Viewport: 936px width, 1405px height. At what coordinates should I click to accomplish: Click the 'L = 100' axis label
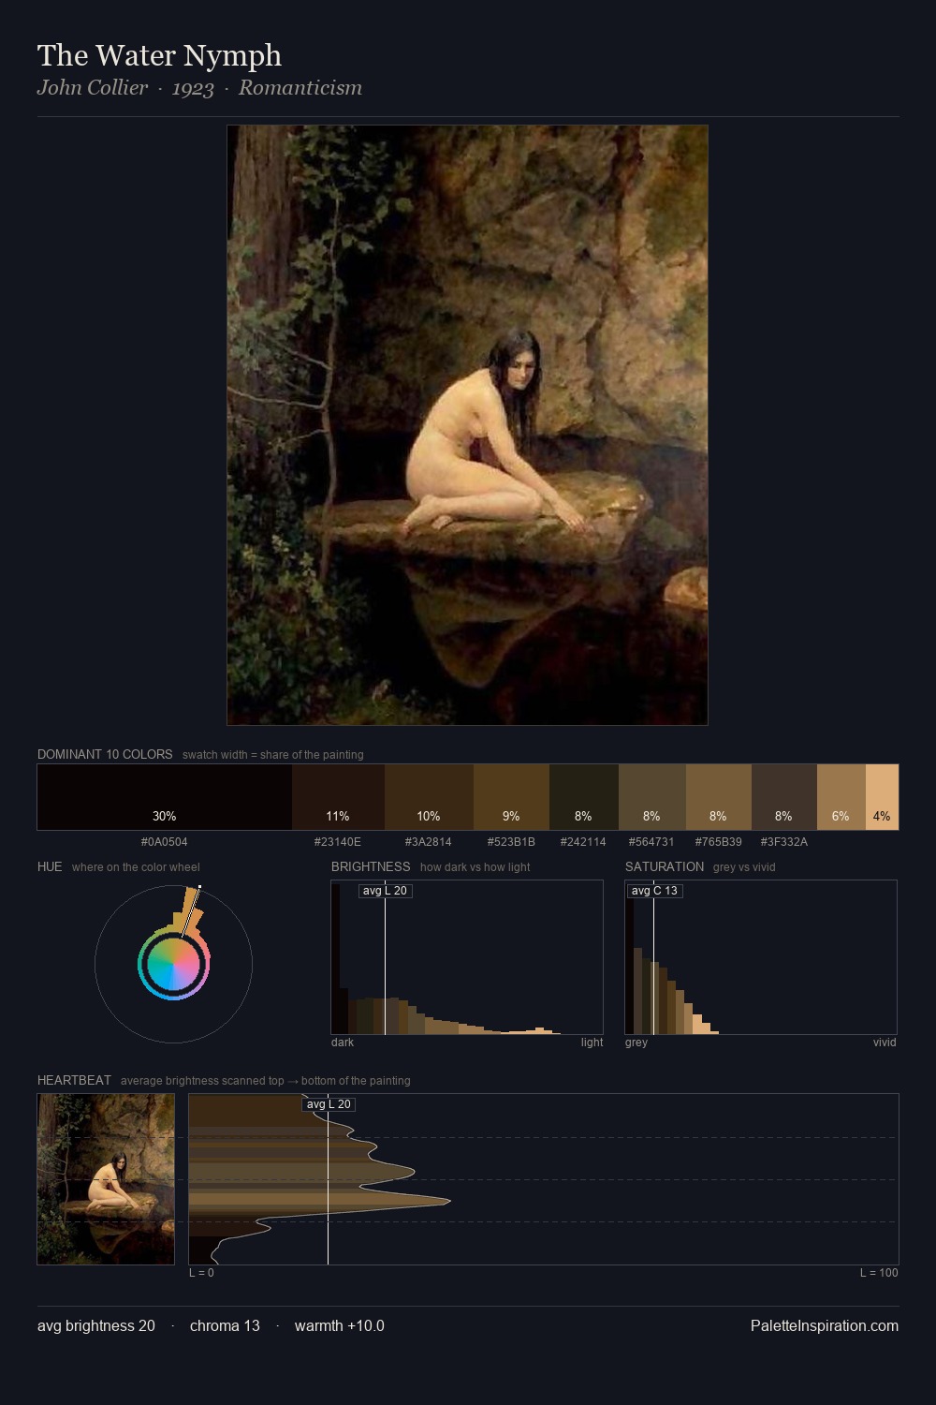pyautogui.click(x=879, y=1273)
